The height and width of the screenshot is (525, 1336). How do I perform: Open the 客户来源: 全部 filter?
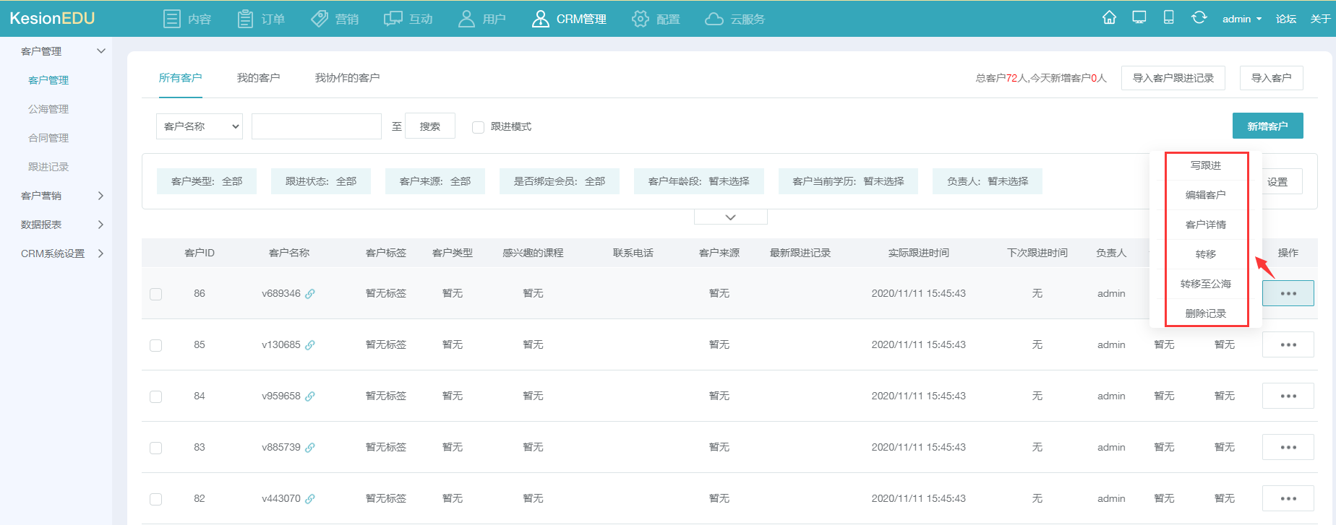point(435,181)
